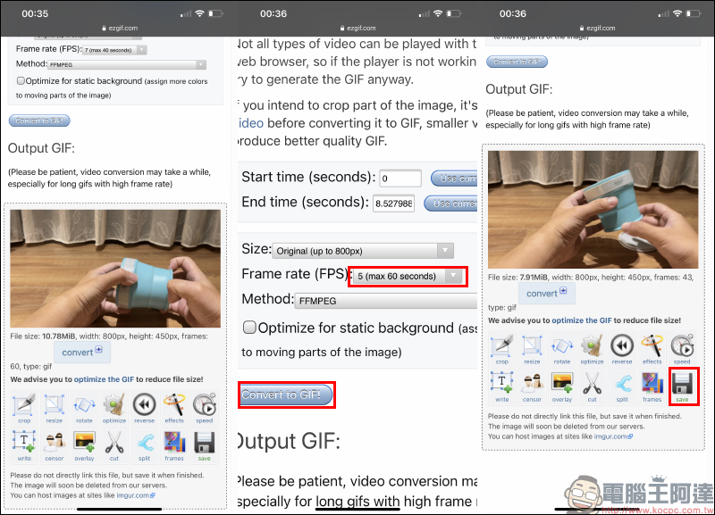Image resolution: width=715 pixels, height=515 pixels.
Task: Open optimize the GIF link in right screenshot
Action: click(582, 320)
